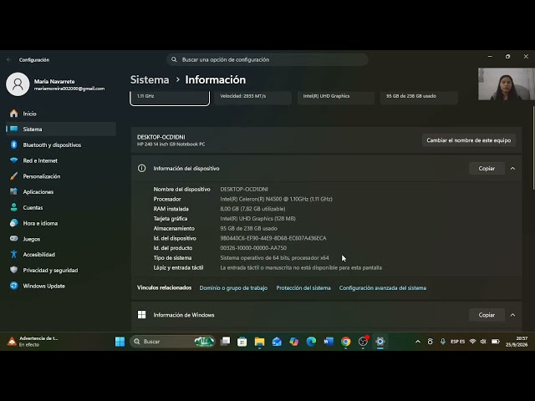Viewport: 535px width, 401px height.
Task: Click the Settings gear icon on the taskbar
Action: [380, 342]
